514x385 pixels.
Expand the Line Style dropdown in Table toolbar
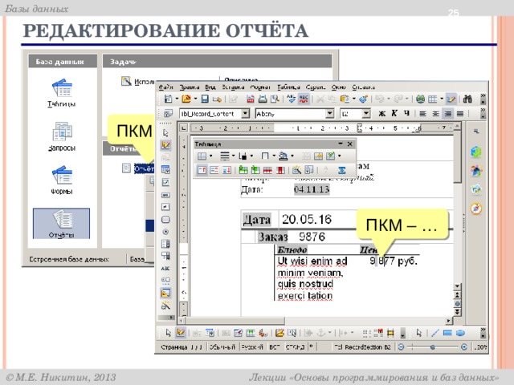233,156
